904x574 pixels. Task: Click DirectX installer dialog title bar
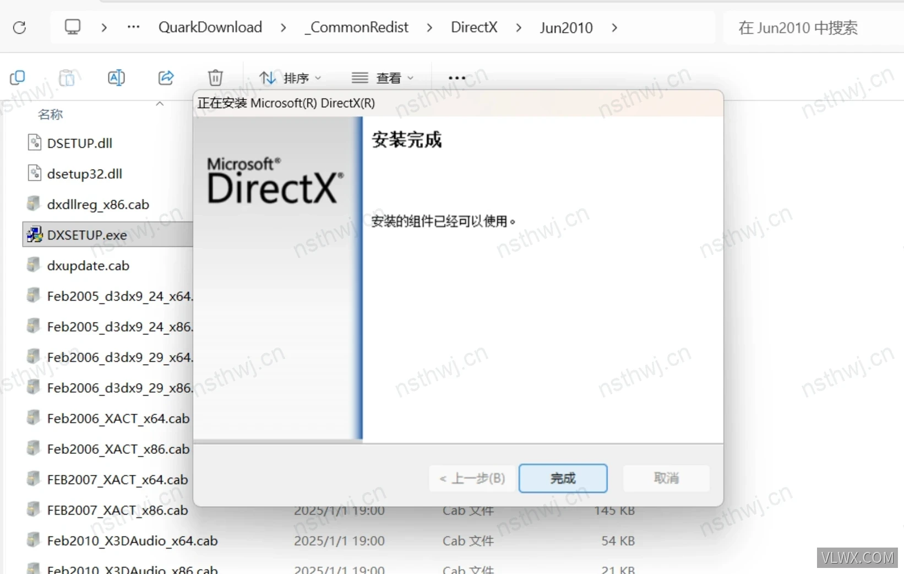458,103
